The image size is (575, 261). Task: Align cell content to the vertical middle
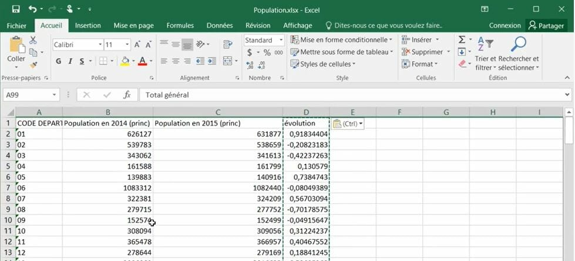tap(176, 44)
